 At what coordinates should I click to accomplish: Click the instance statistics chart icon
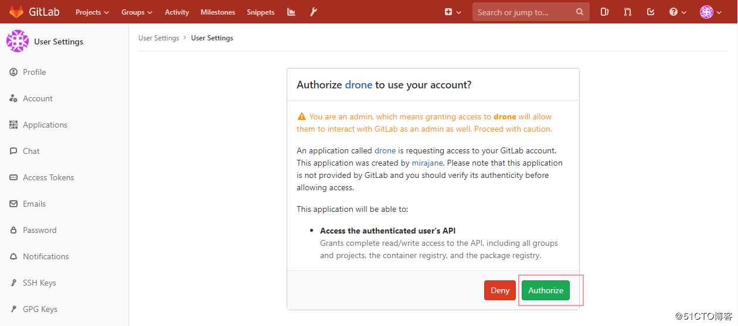pyautogui.click(x=291, y=12)
